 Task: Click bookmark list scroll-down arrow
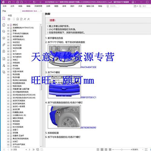pyautogui.click(x=41, y=146)
